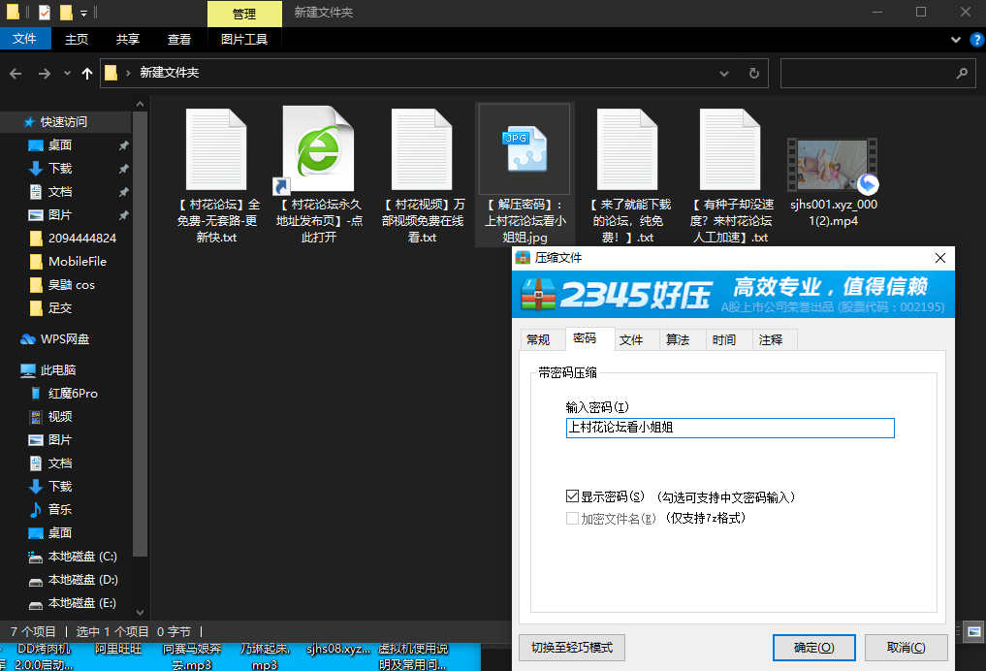Open the 音乐 folder in the sidebar
986x671 pixels.
pos(59,510)
